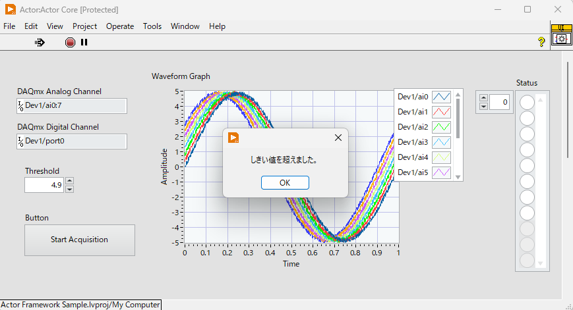Click the LabVIEW icon in dialog
This screenshot has width=573, height=310.
(233, 138)
